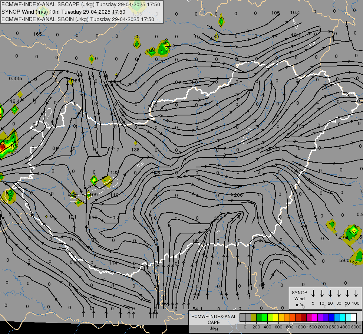
Task: Click the ECMWF-INDEX-ANAL SBCAPE title line
Action: (81, 4)
